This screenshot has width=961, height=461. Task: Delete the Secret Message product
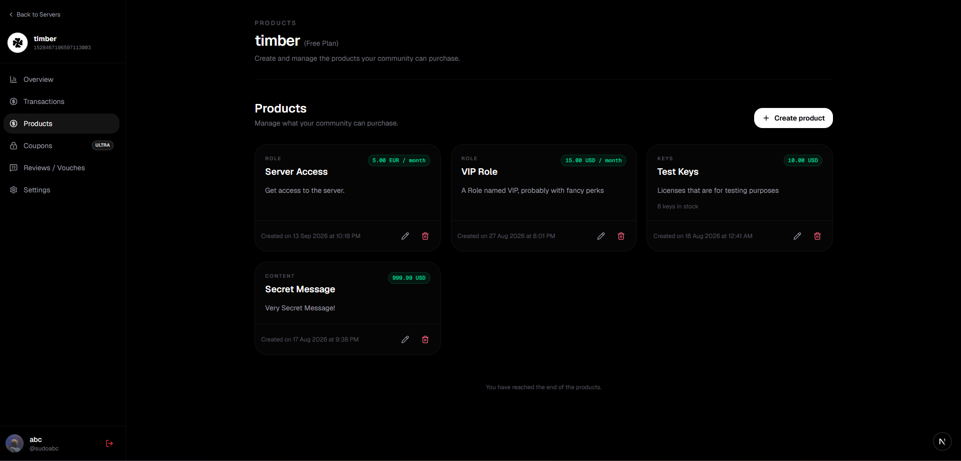425,339
